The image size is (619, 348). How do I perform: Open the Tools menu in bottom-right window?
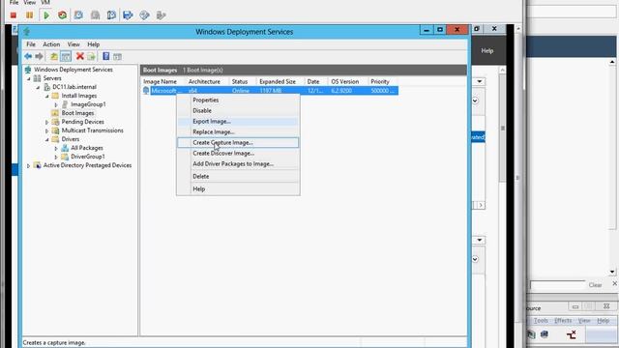click(x=541, y=320)
